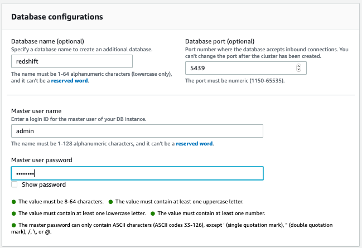The height and width of the screenshot is (248, 362).
Task: Click the green dot beside lowercase letter requirement
Action: pos(14,213)
